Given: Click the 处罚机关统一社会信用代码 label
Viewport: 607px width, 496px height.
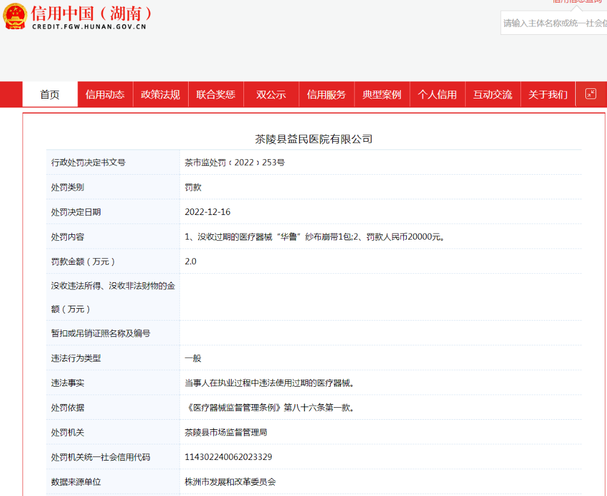Looking at the screenshot, I should click(x=100, y=458).
